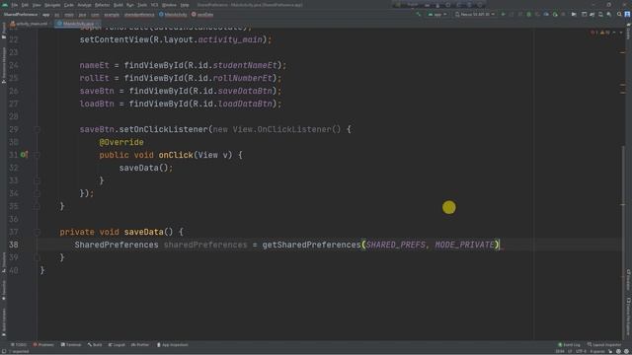Open the Tools menu
The image size is (632, 355).
[x=142, y=5]
